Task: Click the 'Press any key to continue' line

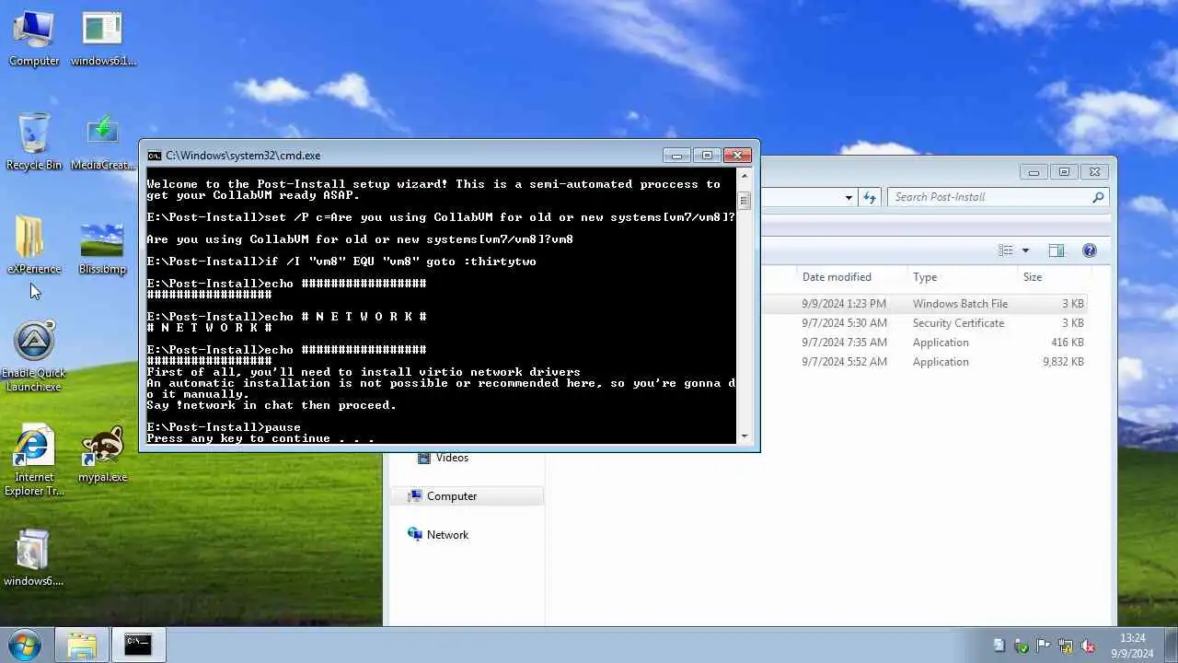Action: click(260, 438)
